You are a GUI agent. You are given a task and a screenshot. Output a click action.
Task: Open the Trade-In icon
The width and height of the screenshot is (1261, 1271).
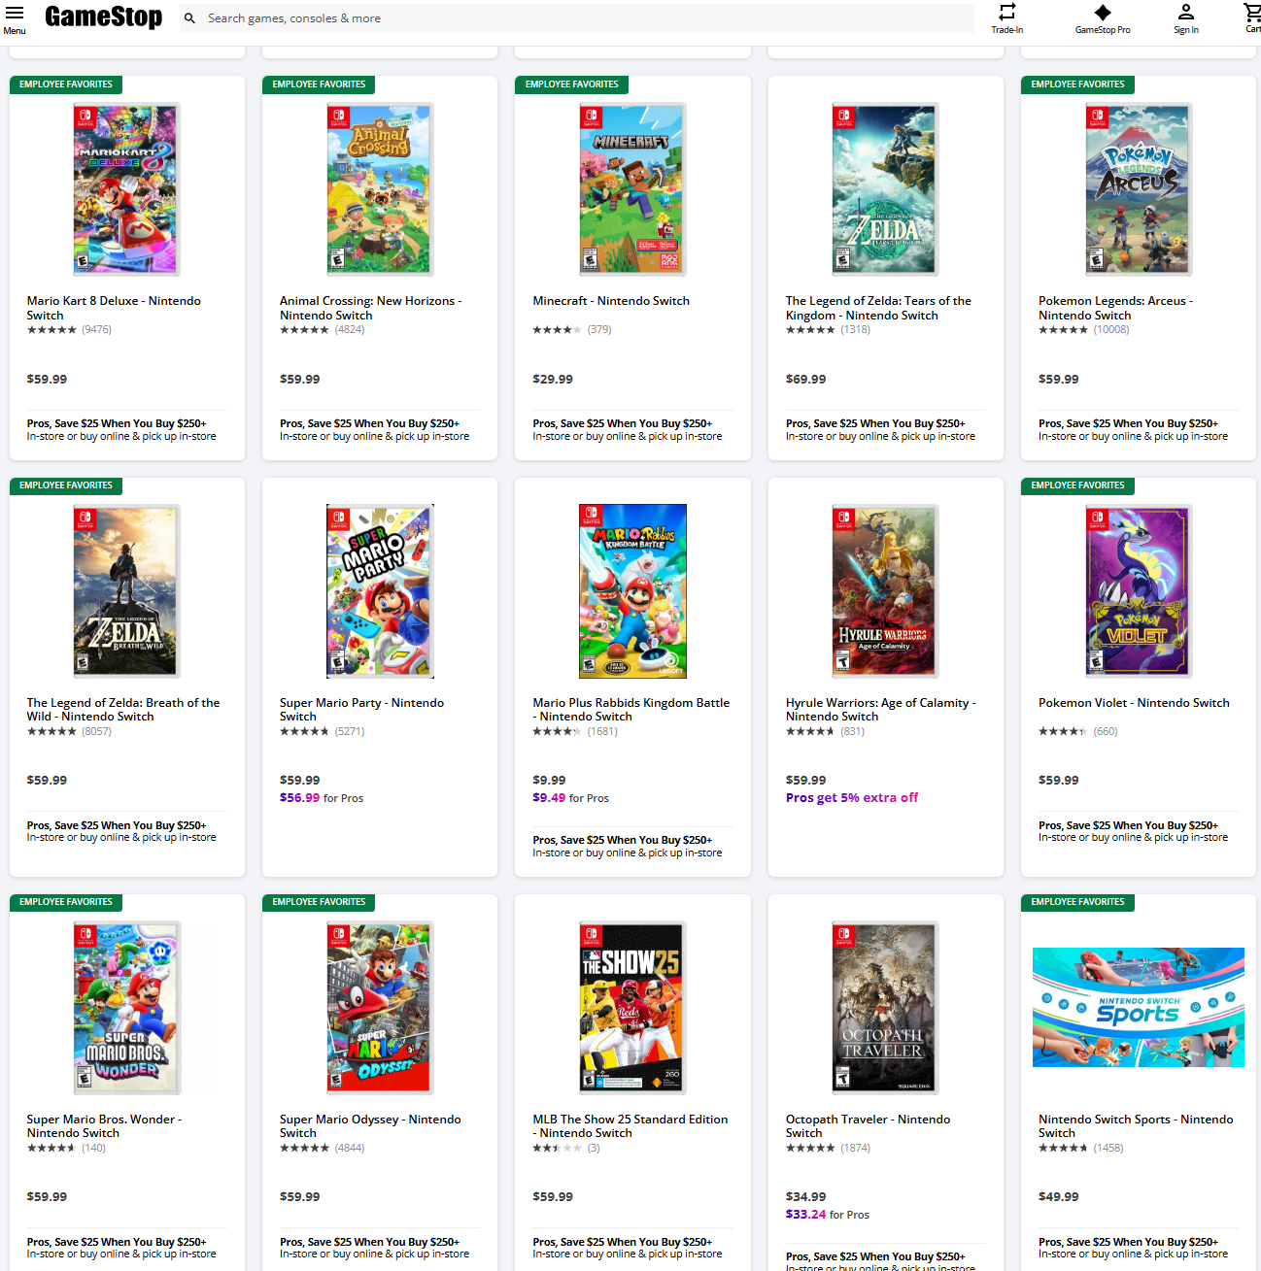pos(1006,13)
